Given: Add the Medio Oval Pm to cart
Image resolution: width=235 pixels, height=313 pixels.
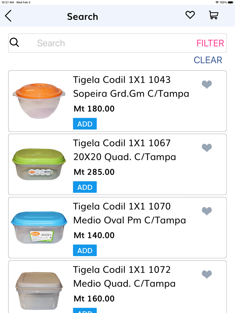Looking at the screenshot, I should (x=85, y=250).
